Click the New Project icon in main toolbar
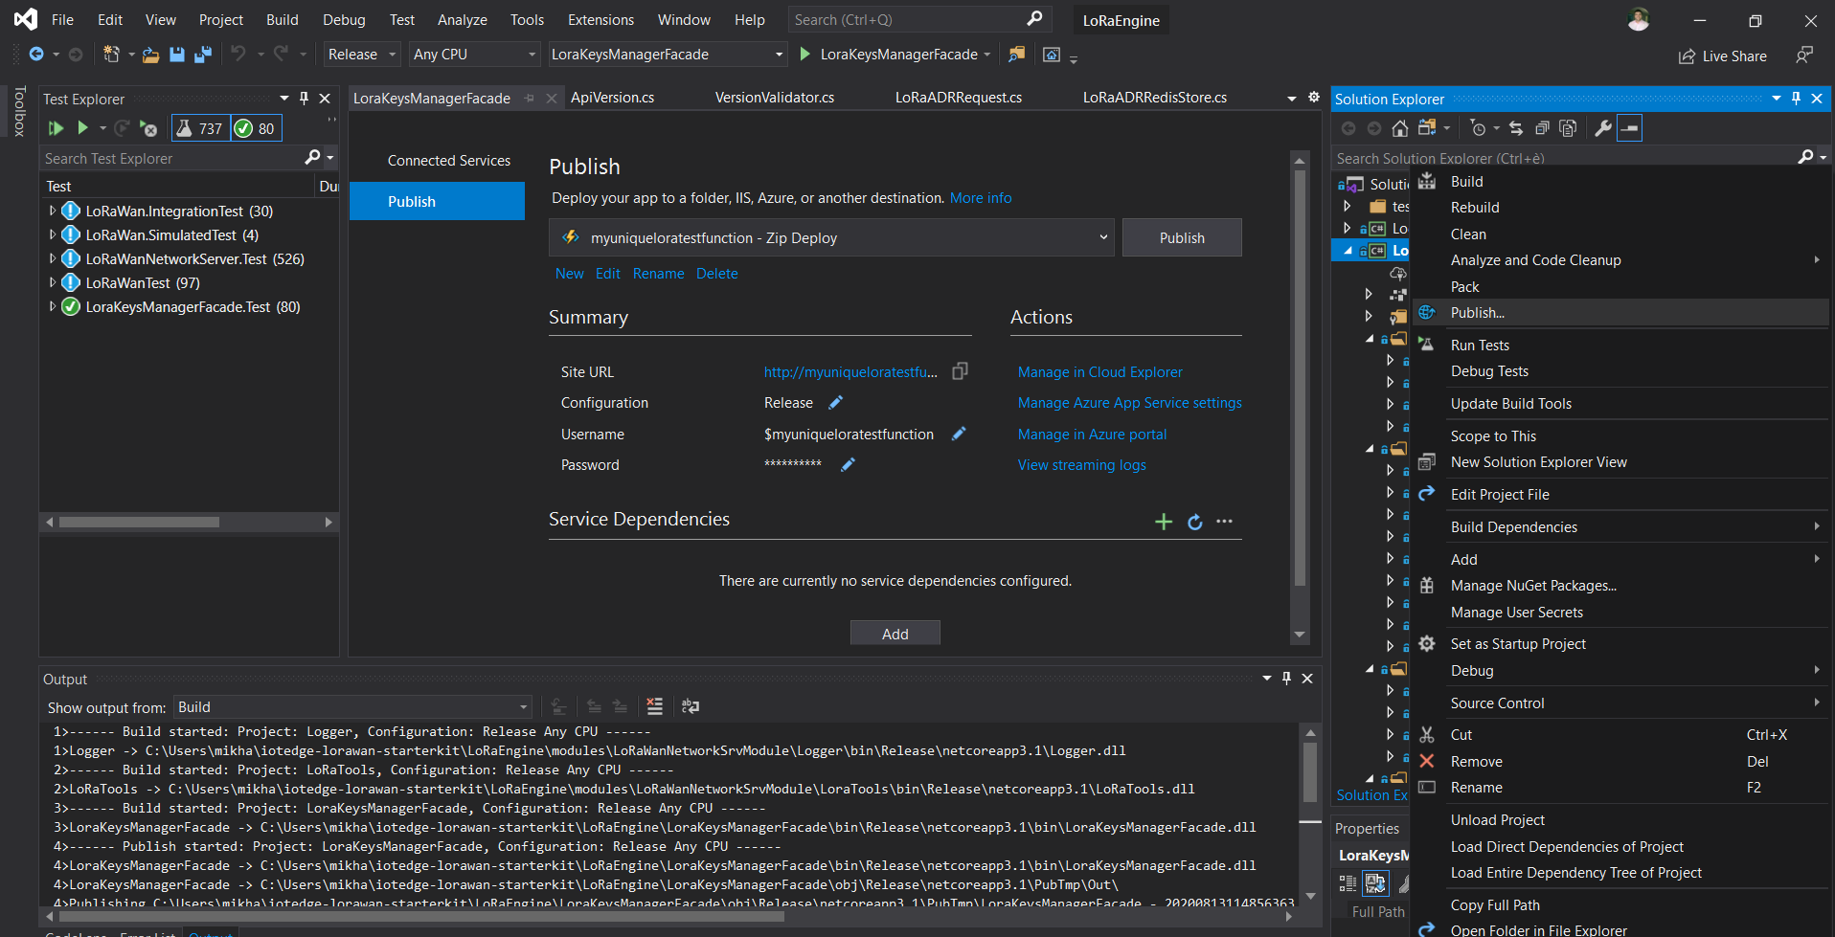The height and width of the screenshot is (937, 1835). (111, 55)
